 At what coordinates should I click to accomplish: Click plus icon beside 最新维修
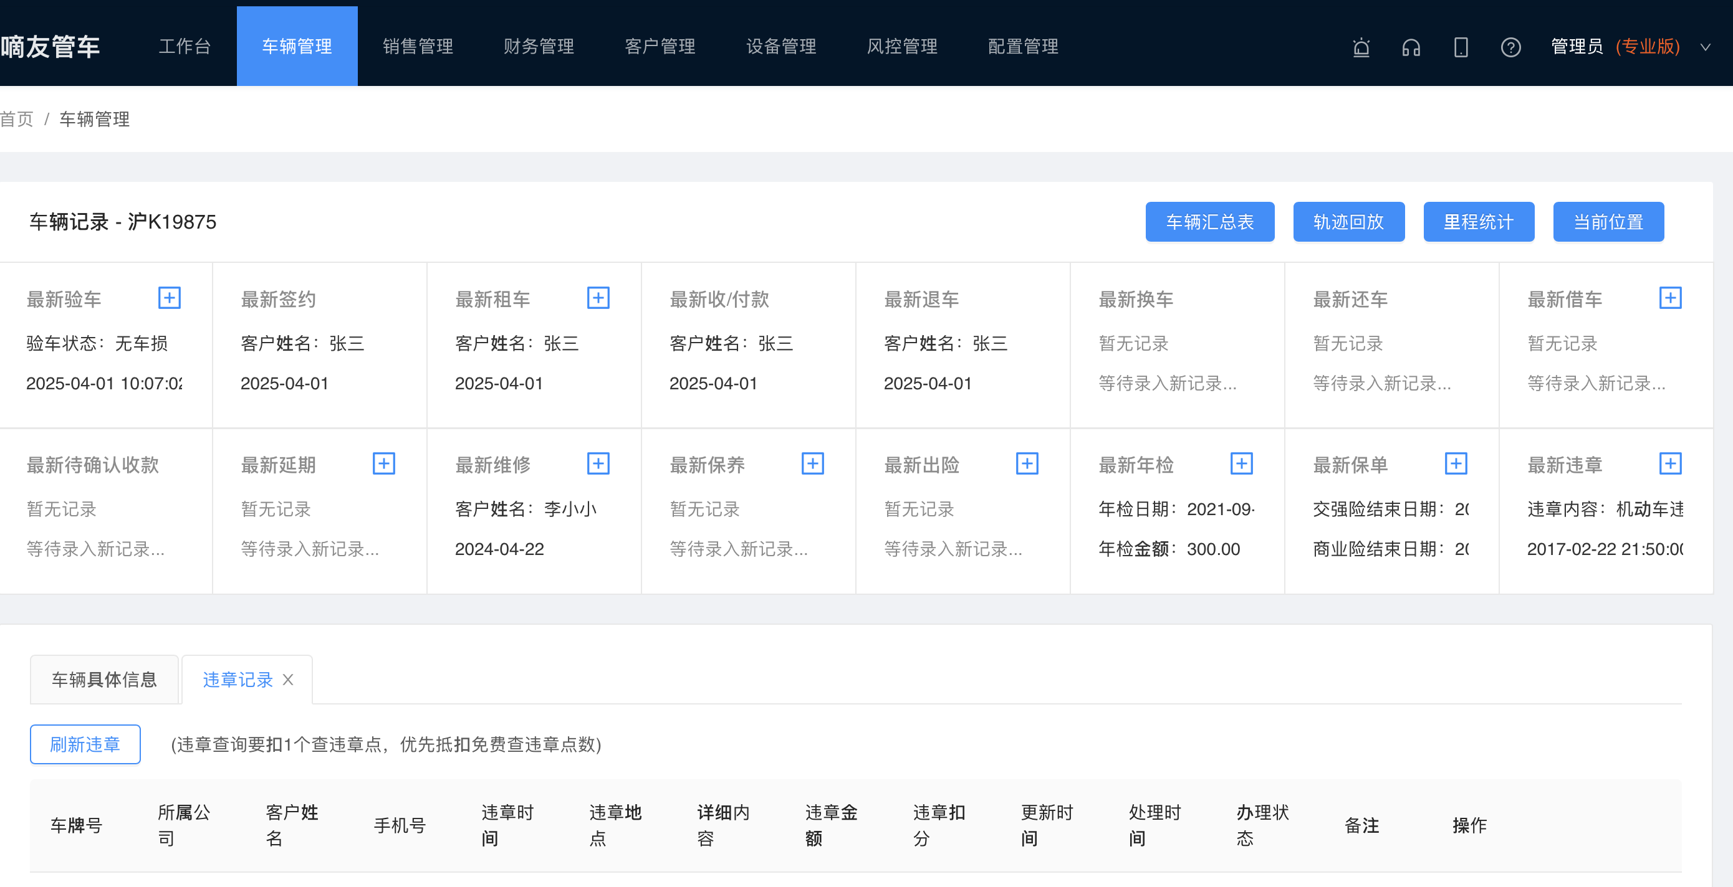pyautogui.click(x=598, y=463)
